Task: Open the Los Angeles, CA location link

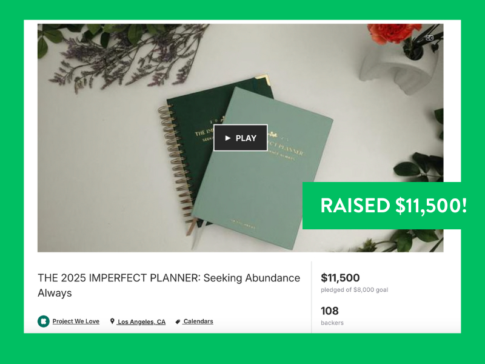Action: (x=141, y=322)
